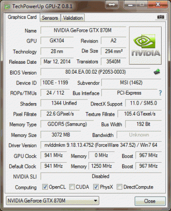171x211 pixels.
Task: Click the BIOS save chip icon
Action: pyautogui.click(x=157, y=72)
